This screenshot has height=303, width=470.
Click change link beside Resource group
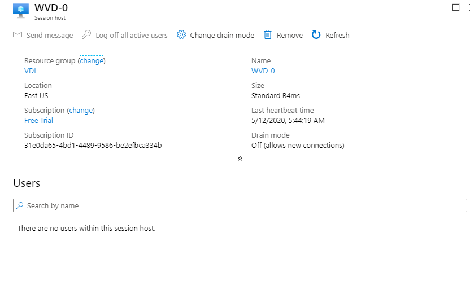point(92,60)
